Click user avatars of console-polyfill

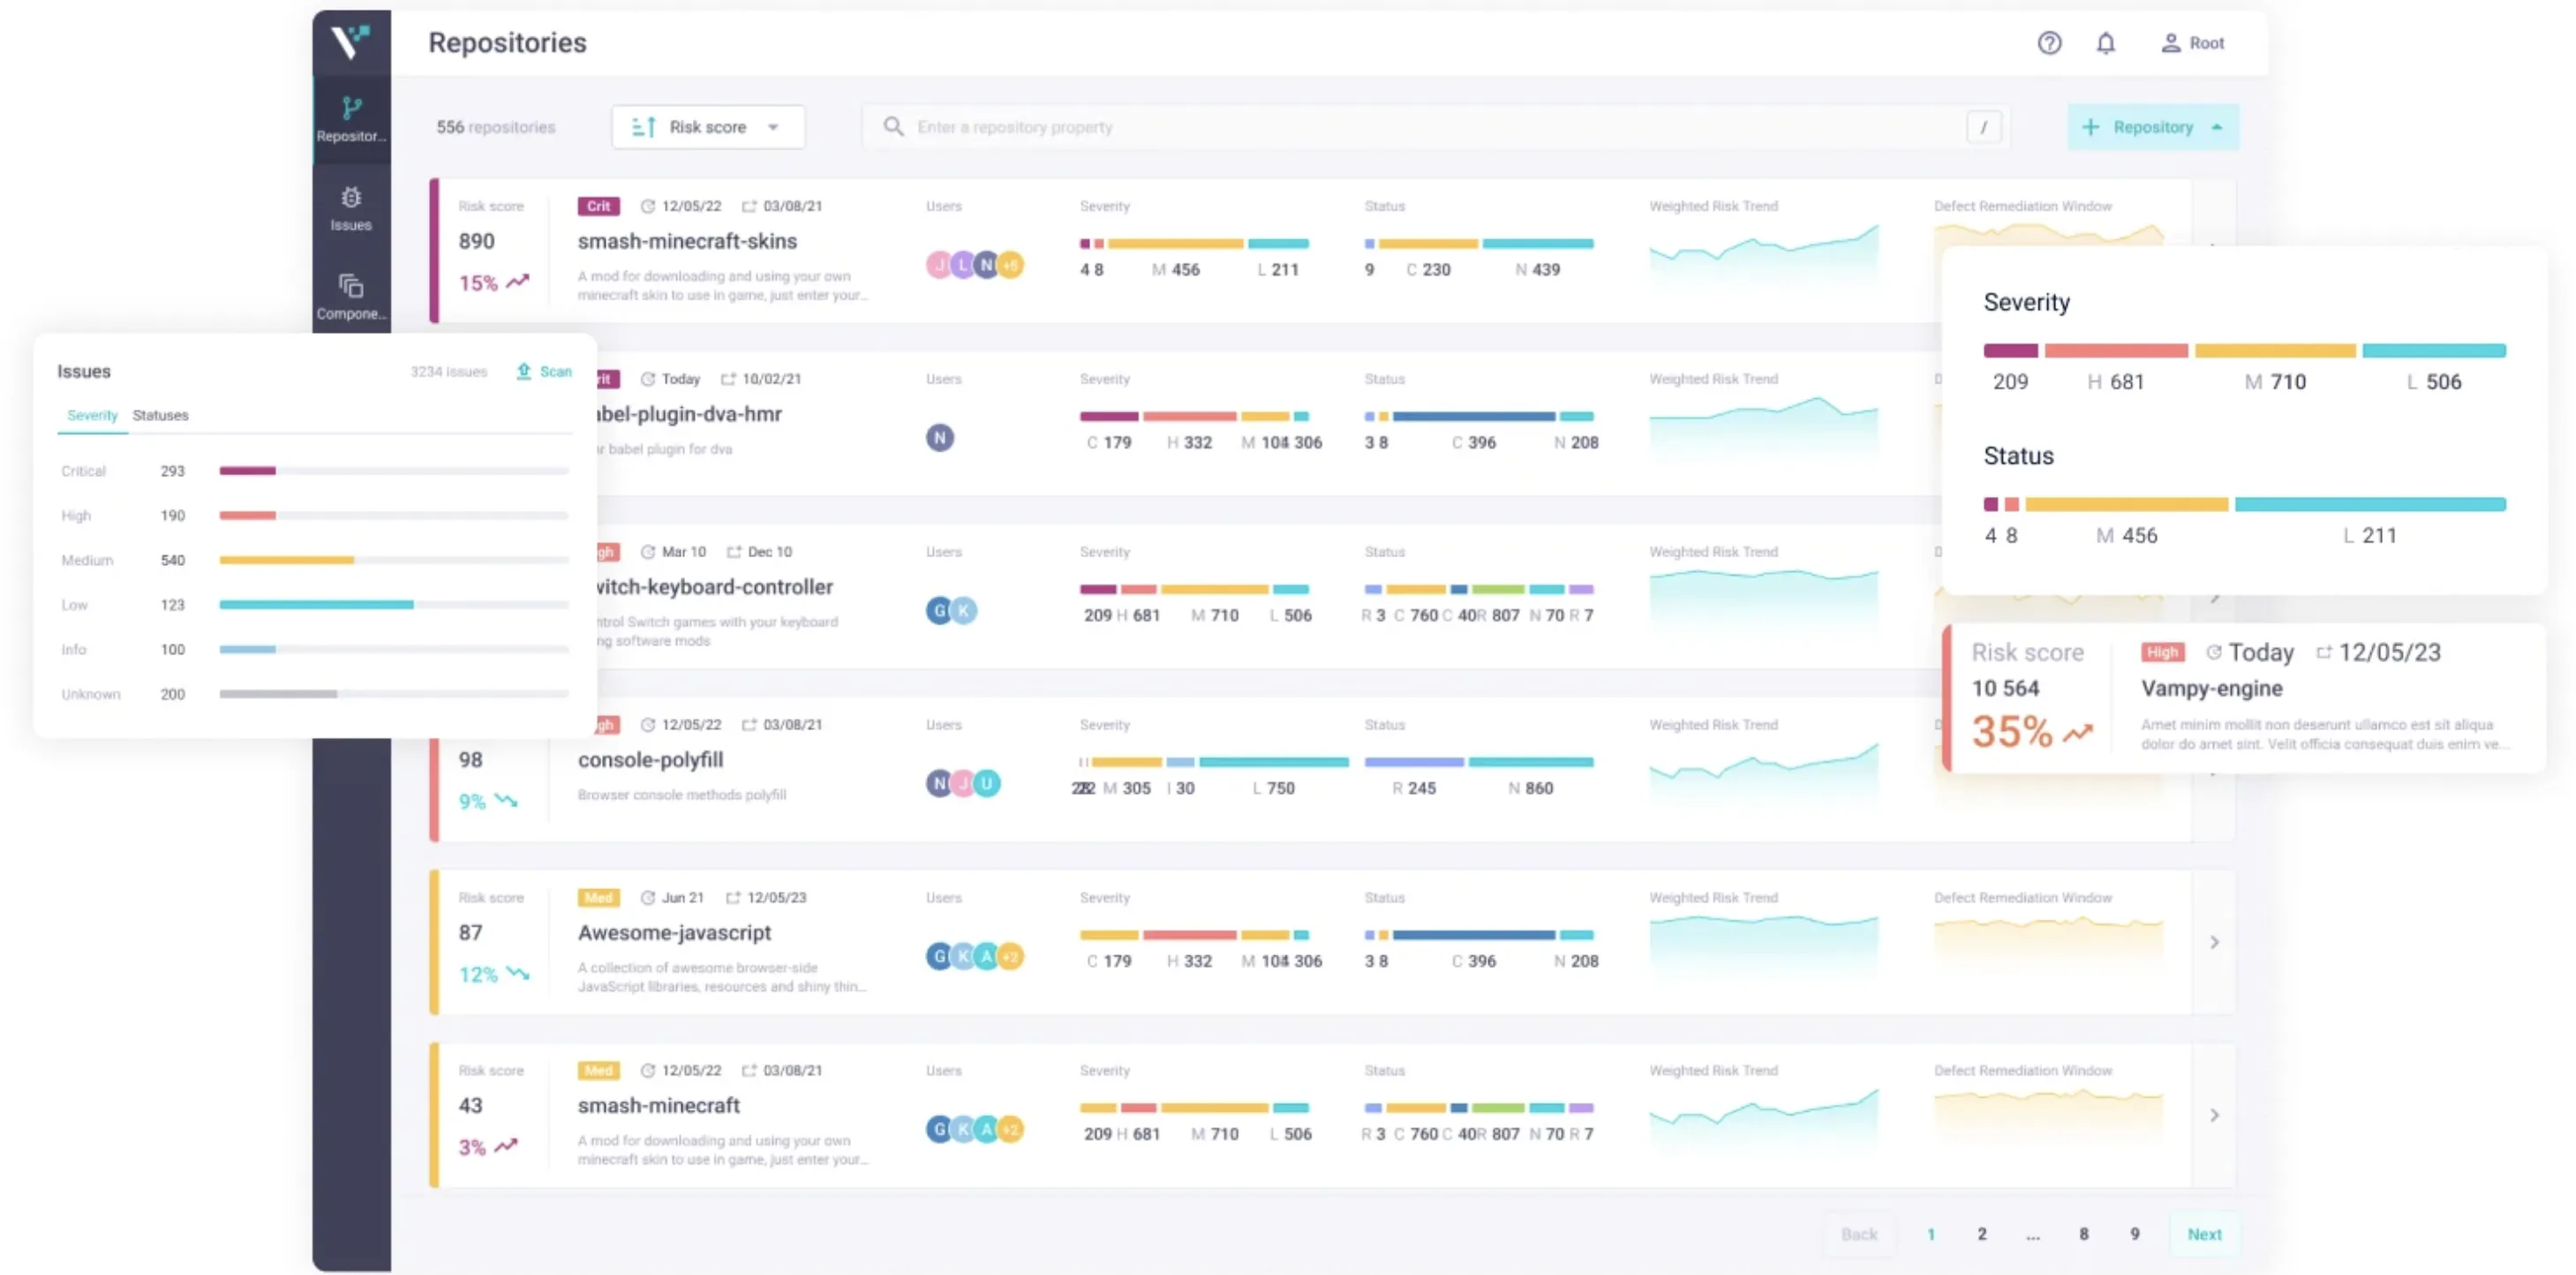coord(963,783)
